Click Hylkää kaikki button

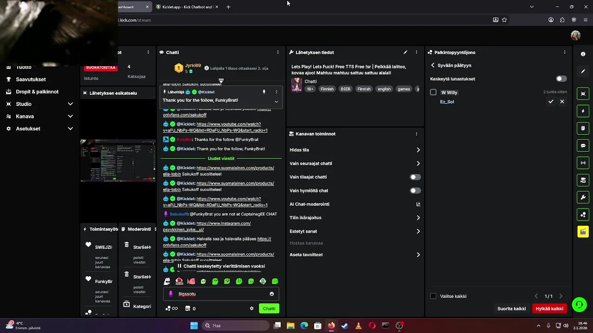click(549, 308)
